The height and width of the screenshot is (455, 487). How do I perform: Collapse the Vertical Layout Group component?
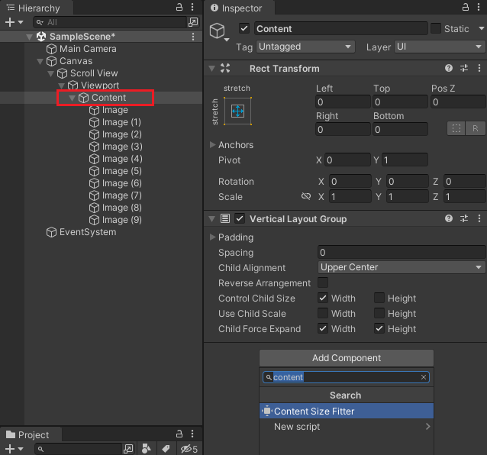[x=211, y=218]
